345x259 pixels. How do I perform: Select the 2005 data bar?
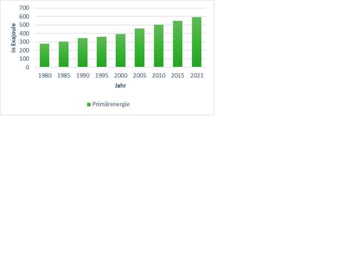click(x=140, y=48)
